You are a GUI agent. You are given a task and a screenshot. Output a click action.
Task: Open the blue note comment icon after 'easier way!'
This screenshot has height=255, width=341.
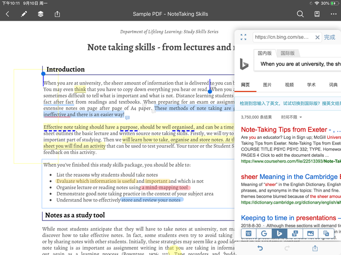(127, 118)
